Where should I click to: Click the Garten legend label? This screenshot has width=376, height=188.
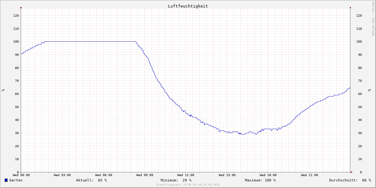point(16,180)
